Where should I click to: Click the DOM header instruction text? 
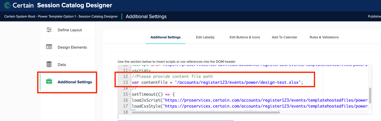[177, 62]
